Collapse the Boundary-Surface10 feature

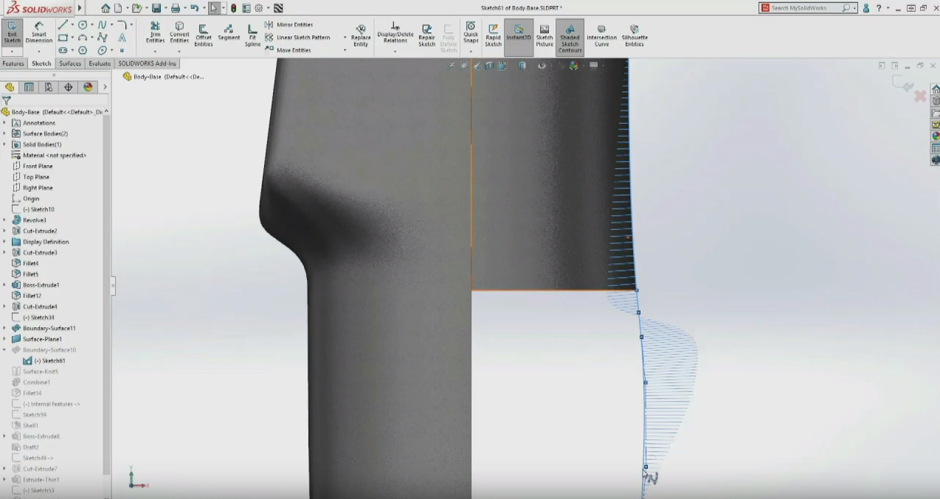[x=4, y=349]
